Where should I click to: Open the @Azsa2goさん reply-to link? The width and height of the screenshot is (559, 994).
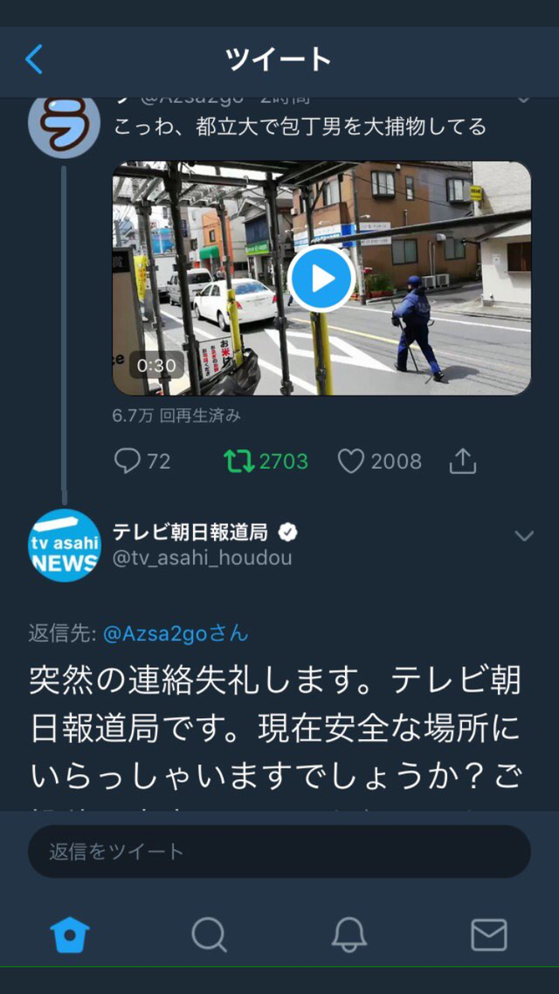pos(176,634)
